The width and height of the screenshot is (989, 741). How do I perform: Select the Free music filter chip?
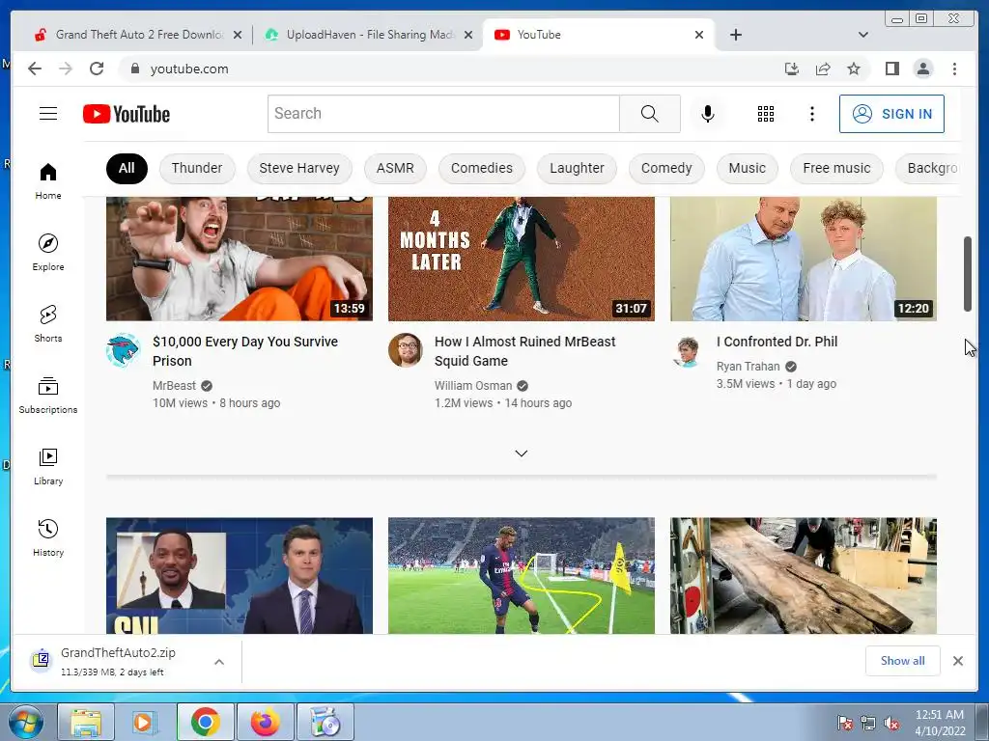click(x=836, y=168)
